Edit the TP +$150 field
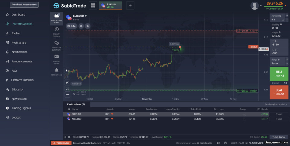The image size is (290, 146). 279,43
